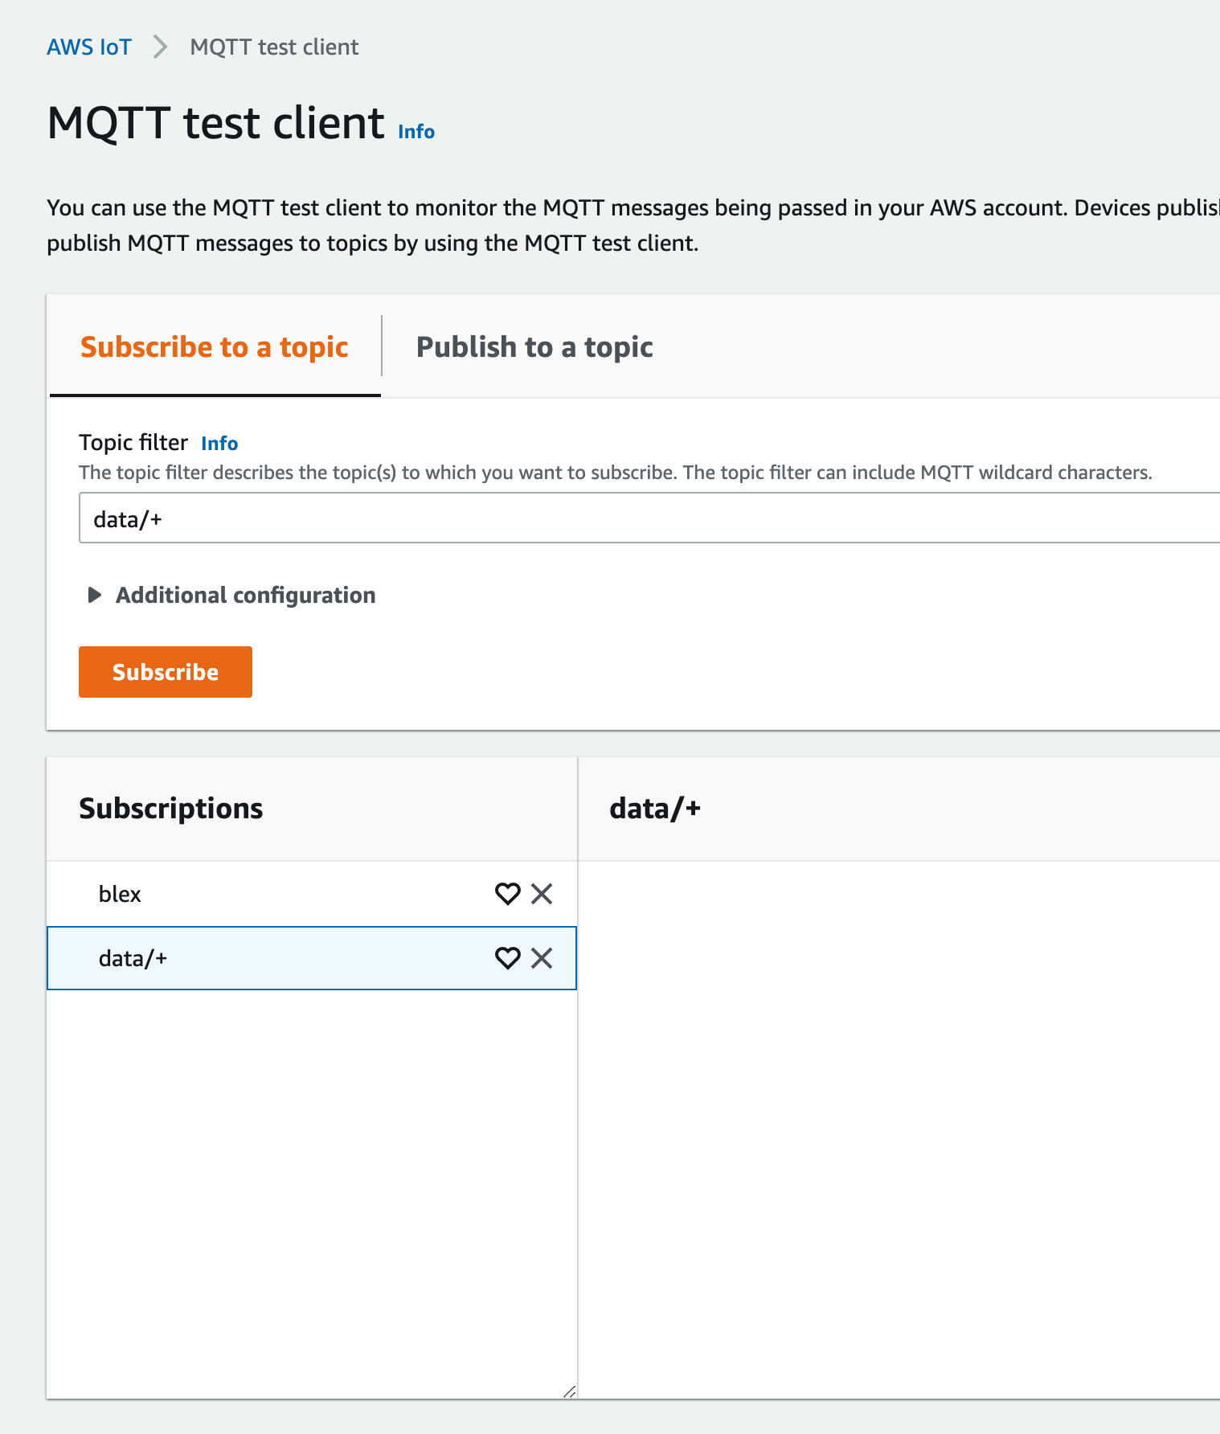This screenshot has width=1220, height=1434.
Task: Favorite the blex subscription with heart icon
Action: [x=507, y=894]
